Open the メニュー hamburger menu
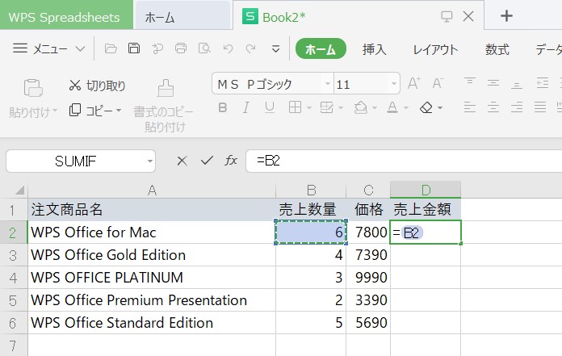562x356 pixels. 20,48
